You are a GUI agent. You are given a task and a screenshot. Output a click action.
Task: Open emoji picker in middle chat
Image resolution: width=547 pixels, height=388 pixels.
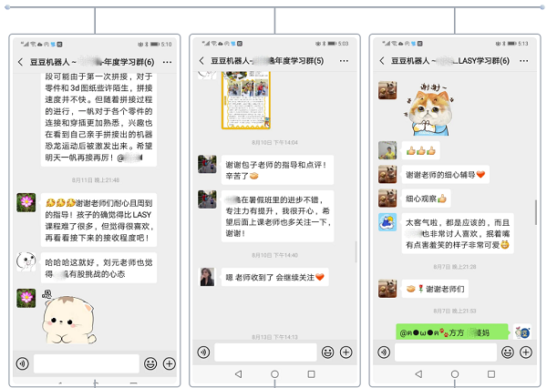point(327,352)
